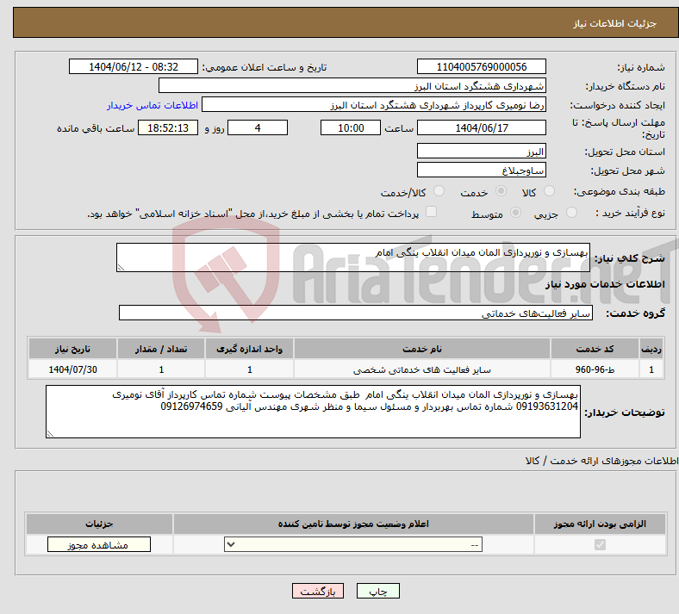Open the اعلام وضعیت مجوز dropdown

[353, 544]
